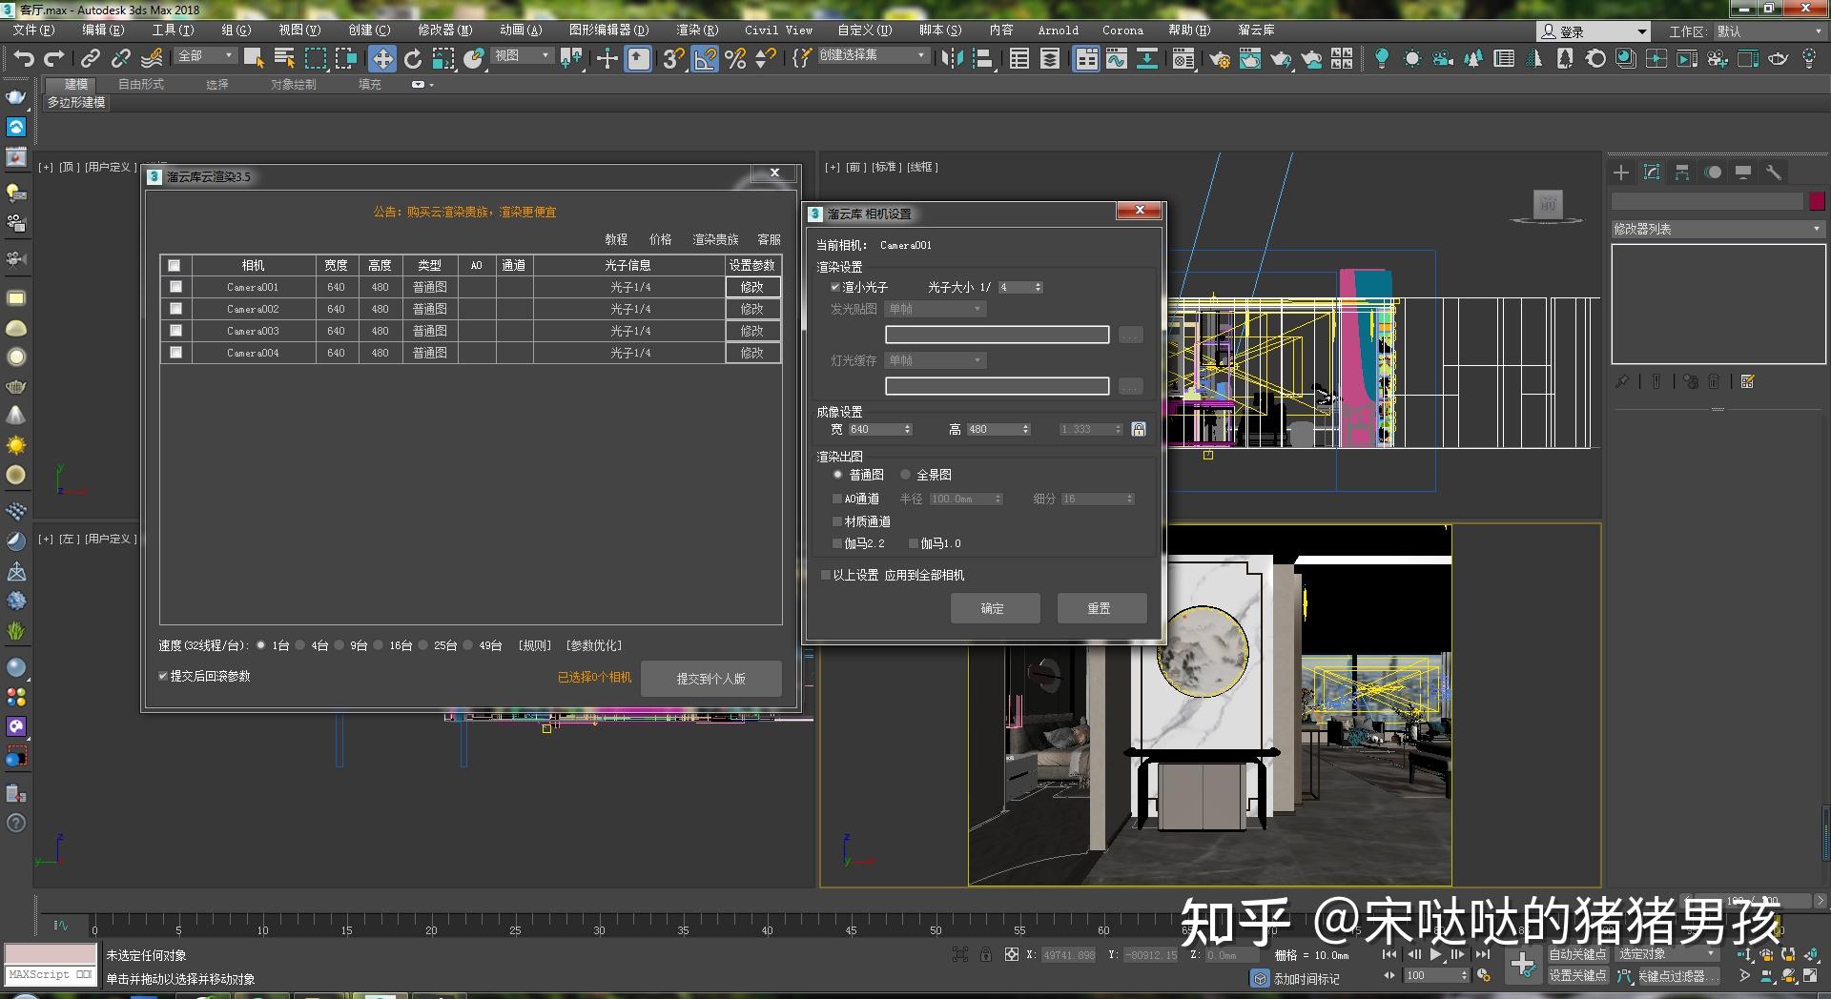This screenshot has width=1831, height=999.
Task: Uncheck the 渲小光子 checkbox
Action: (x=835, y=287)
